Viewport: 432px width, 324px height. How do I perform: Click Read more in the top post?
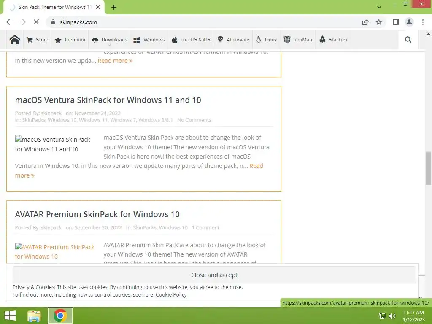[115, 61]
